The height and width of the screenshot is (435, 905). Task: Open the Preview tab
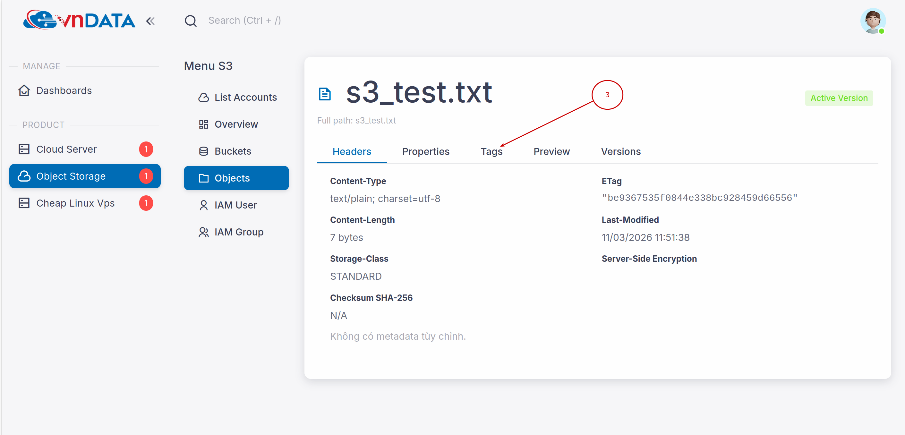click(x=551, y=151)
